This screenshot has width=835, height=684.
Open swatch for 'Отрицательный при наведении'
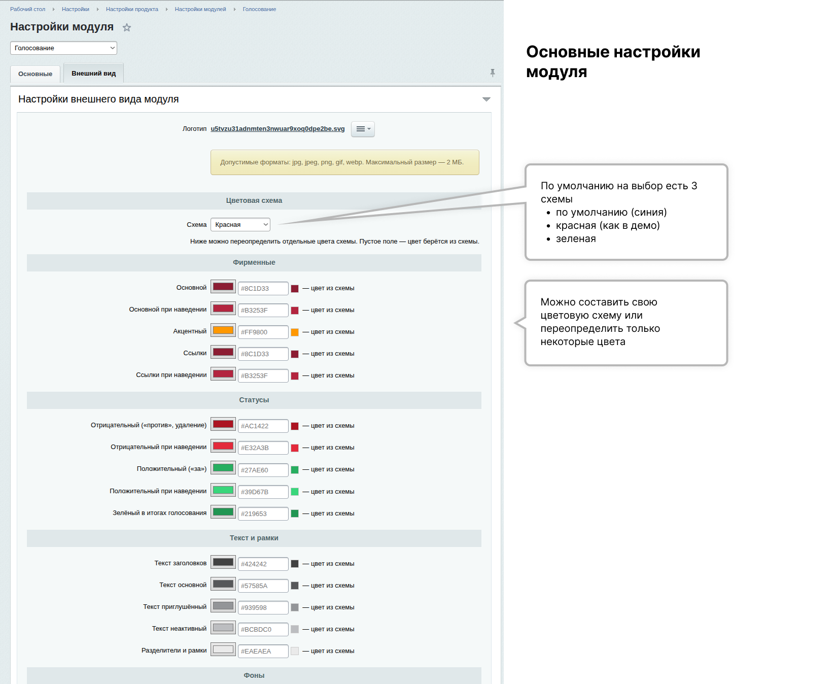pyautogui.click(x=223, y=446)
